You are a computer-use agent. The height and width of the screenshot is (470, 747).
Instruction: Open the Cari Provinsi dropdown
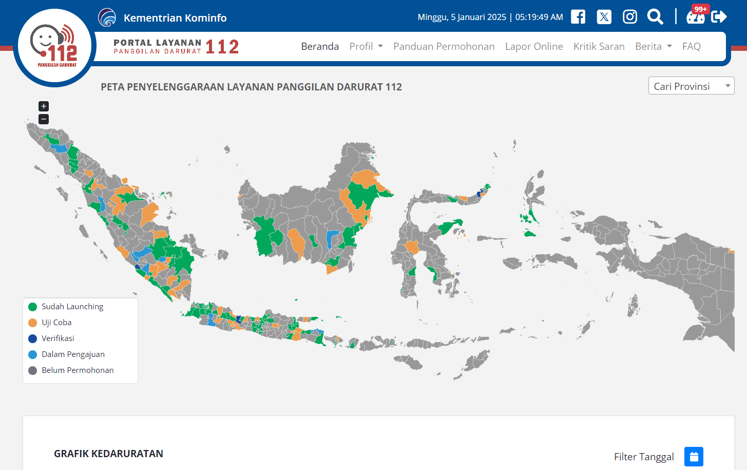691,86
